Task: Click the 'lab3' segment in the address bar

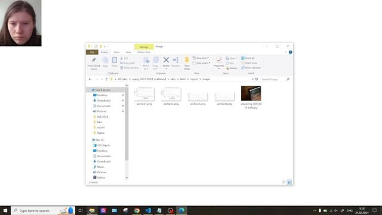Action: [183, 79]
